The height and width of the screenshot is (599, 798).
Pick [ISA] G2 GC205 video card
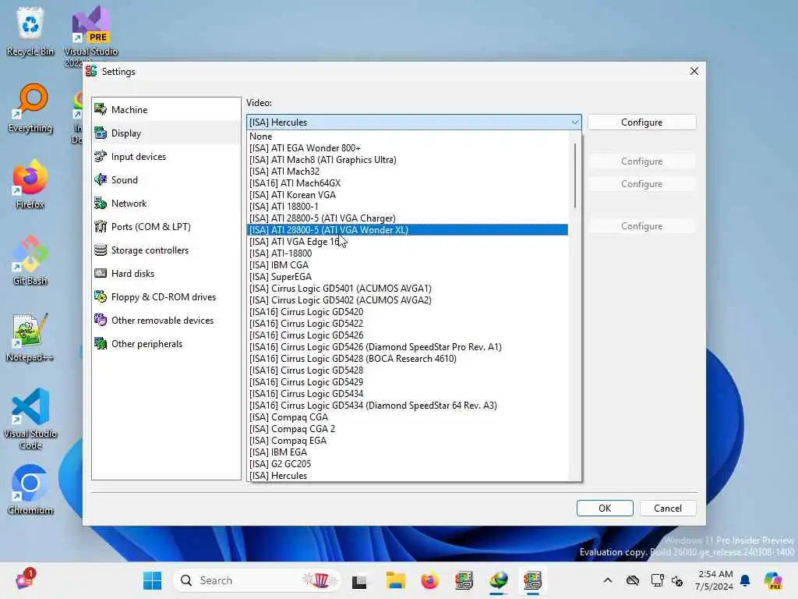pos(408,464)
